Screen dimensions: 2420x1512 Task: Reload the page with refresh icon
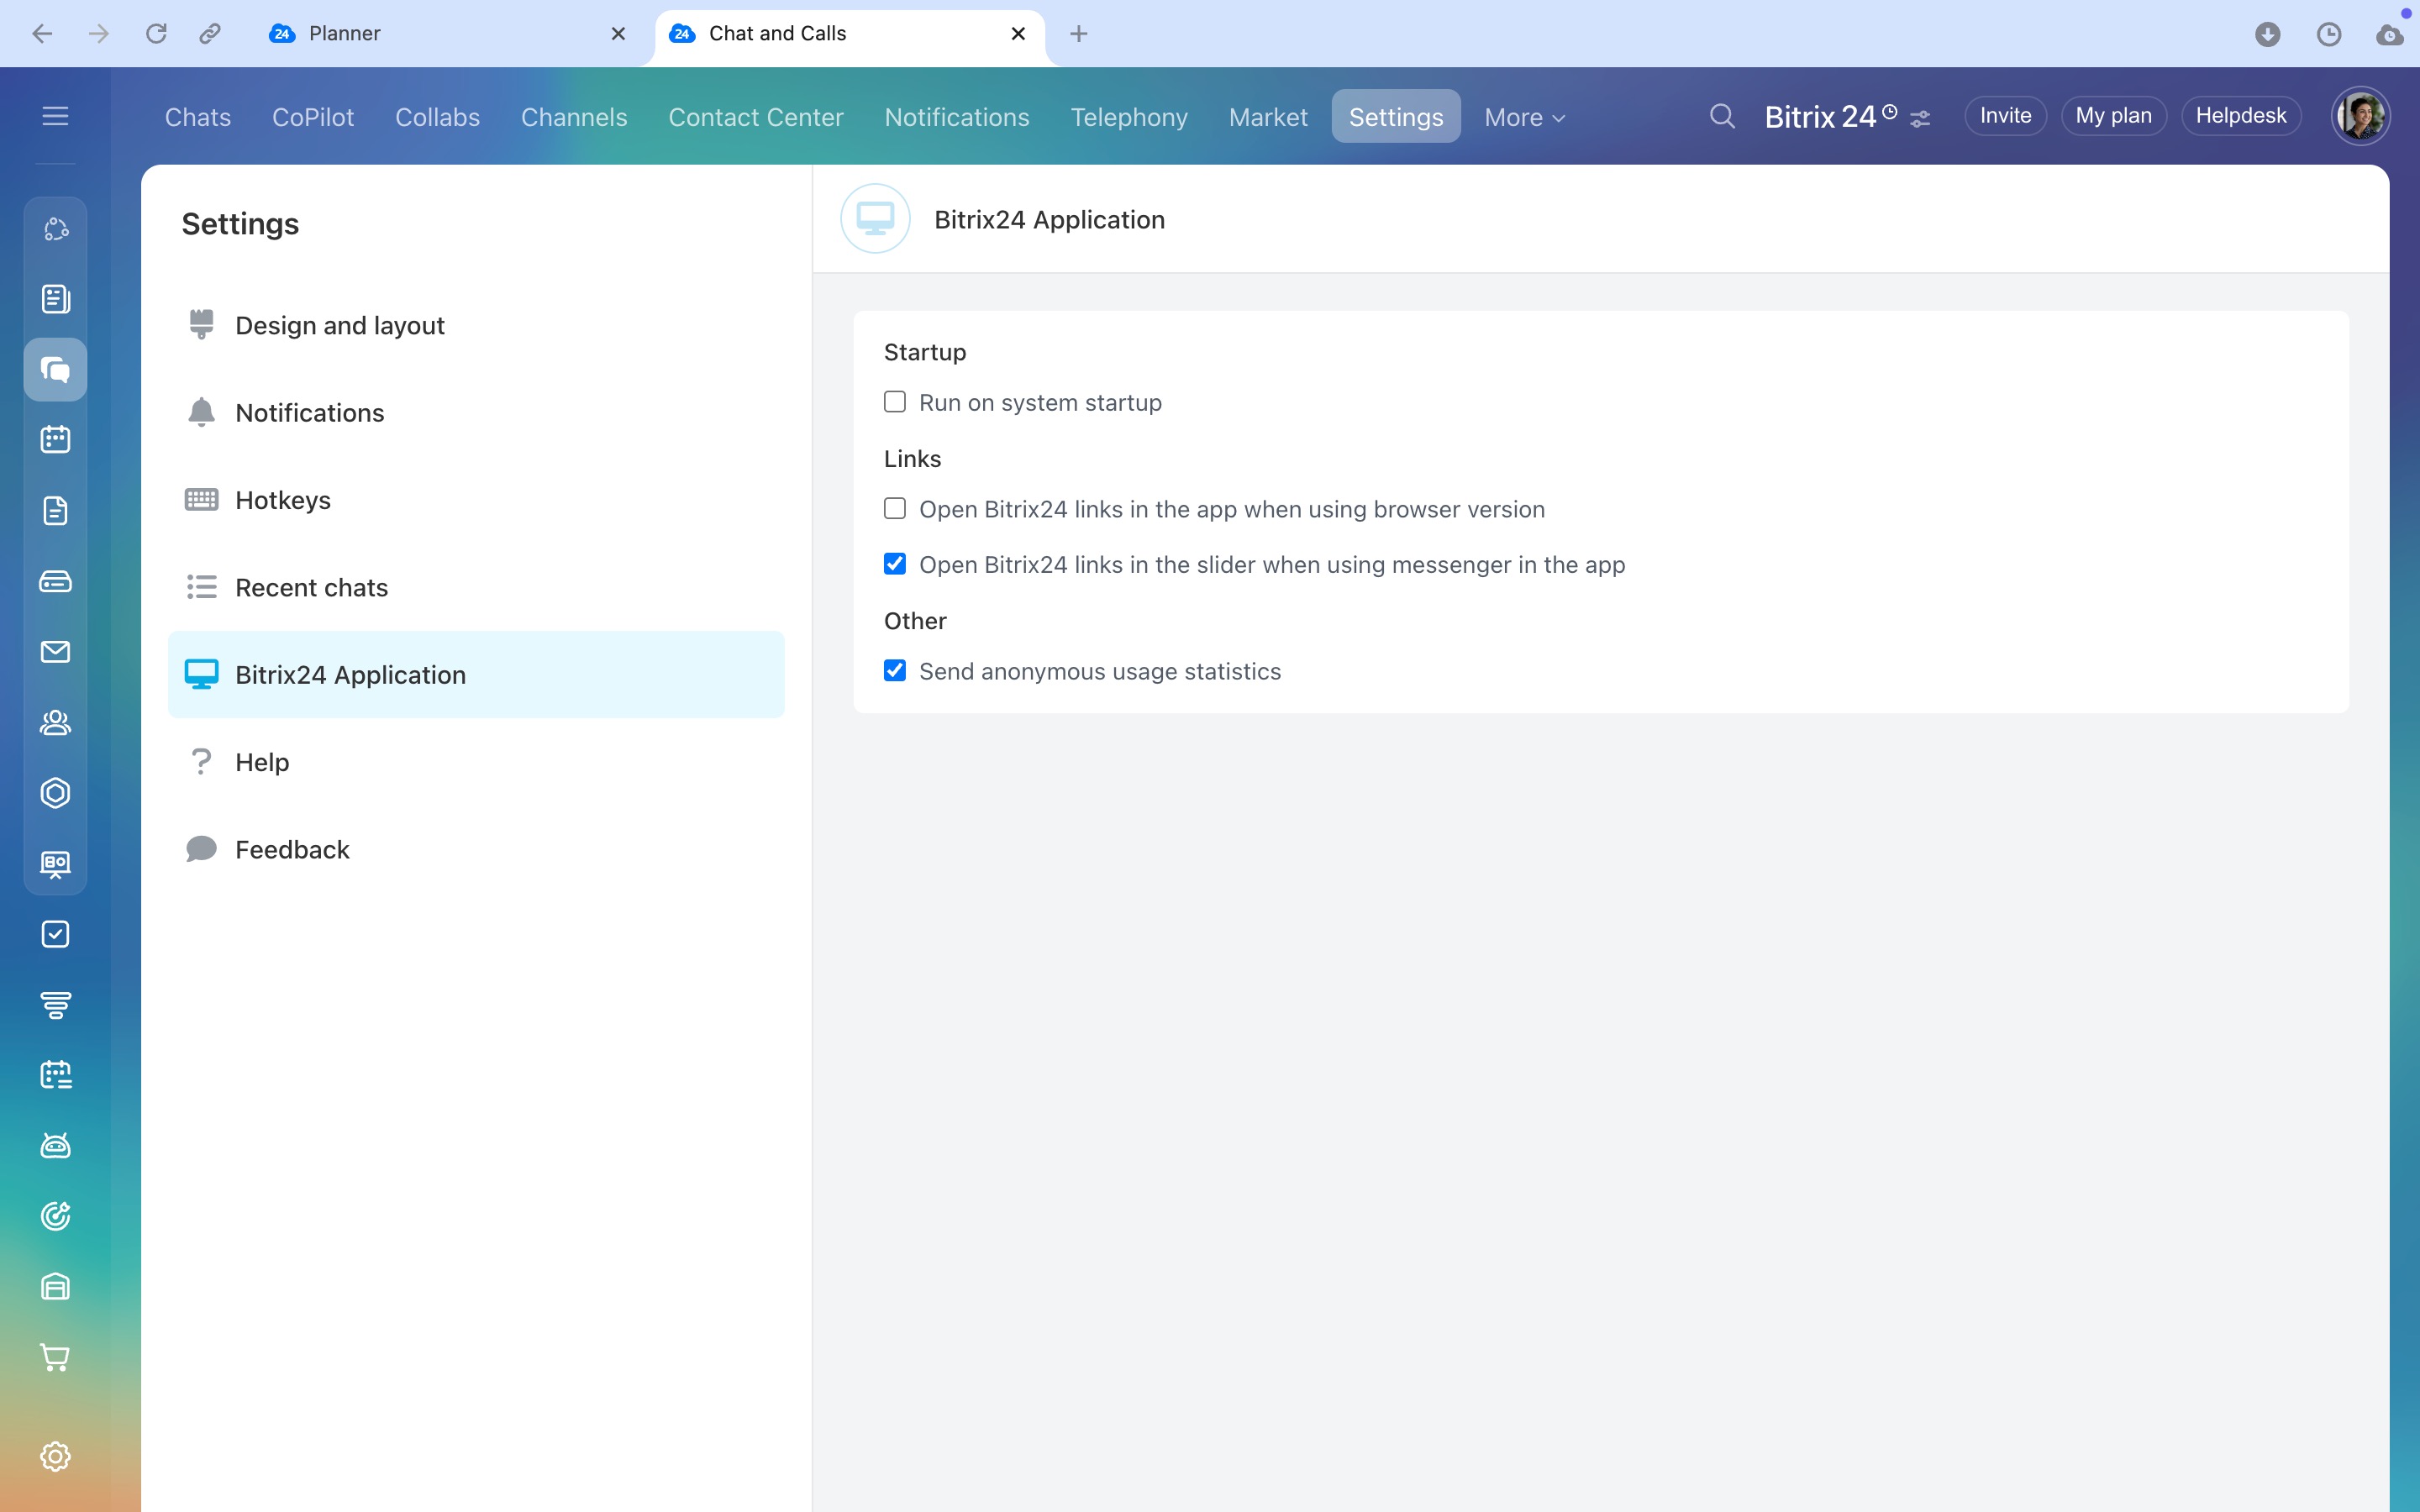[x=156, y=34]
